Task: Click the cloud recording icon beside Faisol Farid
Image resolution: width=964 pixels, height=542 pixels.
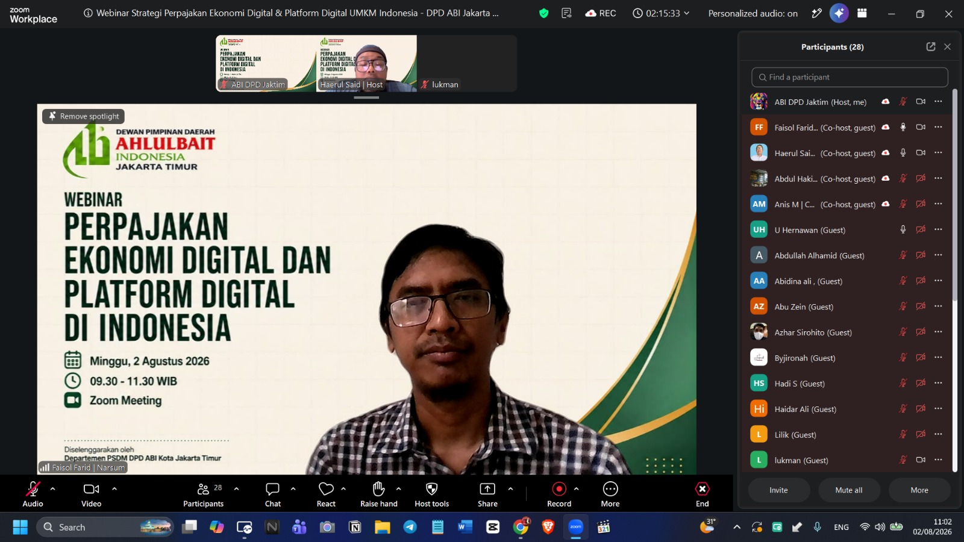Action: (886, 127)
